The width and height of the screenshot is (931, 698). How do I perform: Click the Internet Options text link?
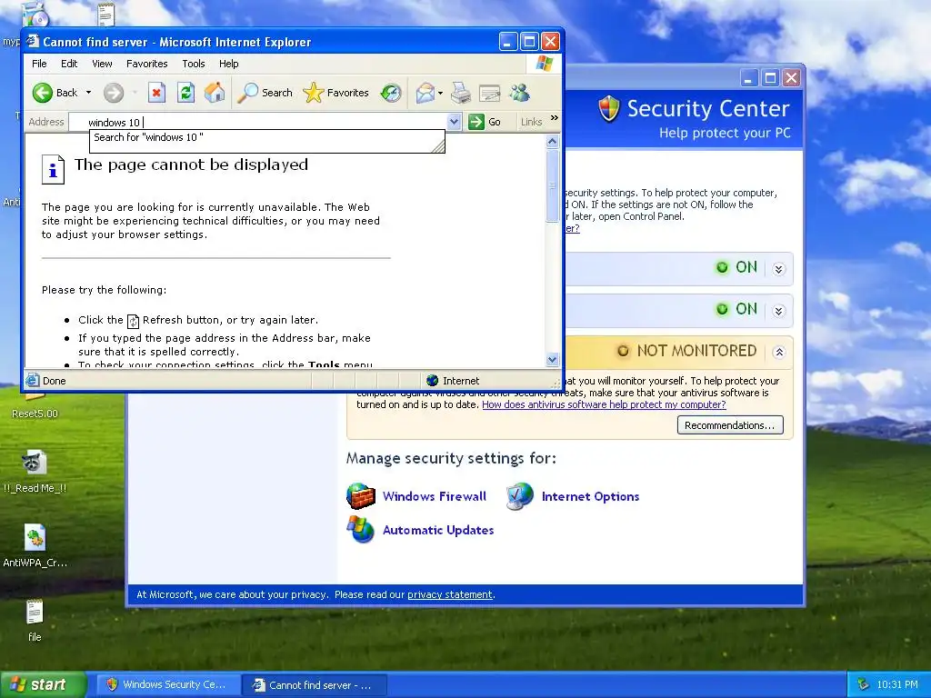[x=590, y=496]
